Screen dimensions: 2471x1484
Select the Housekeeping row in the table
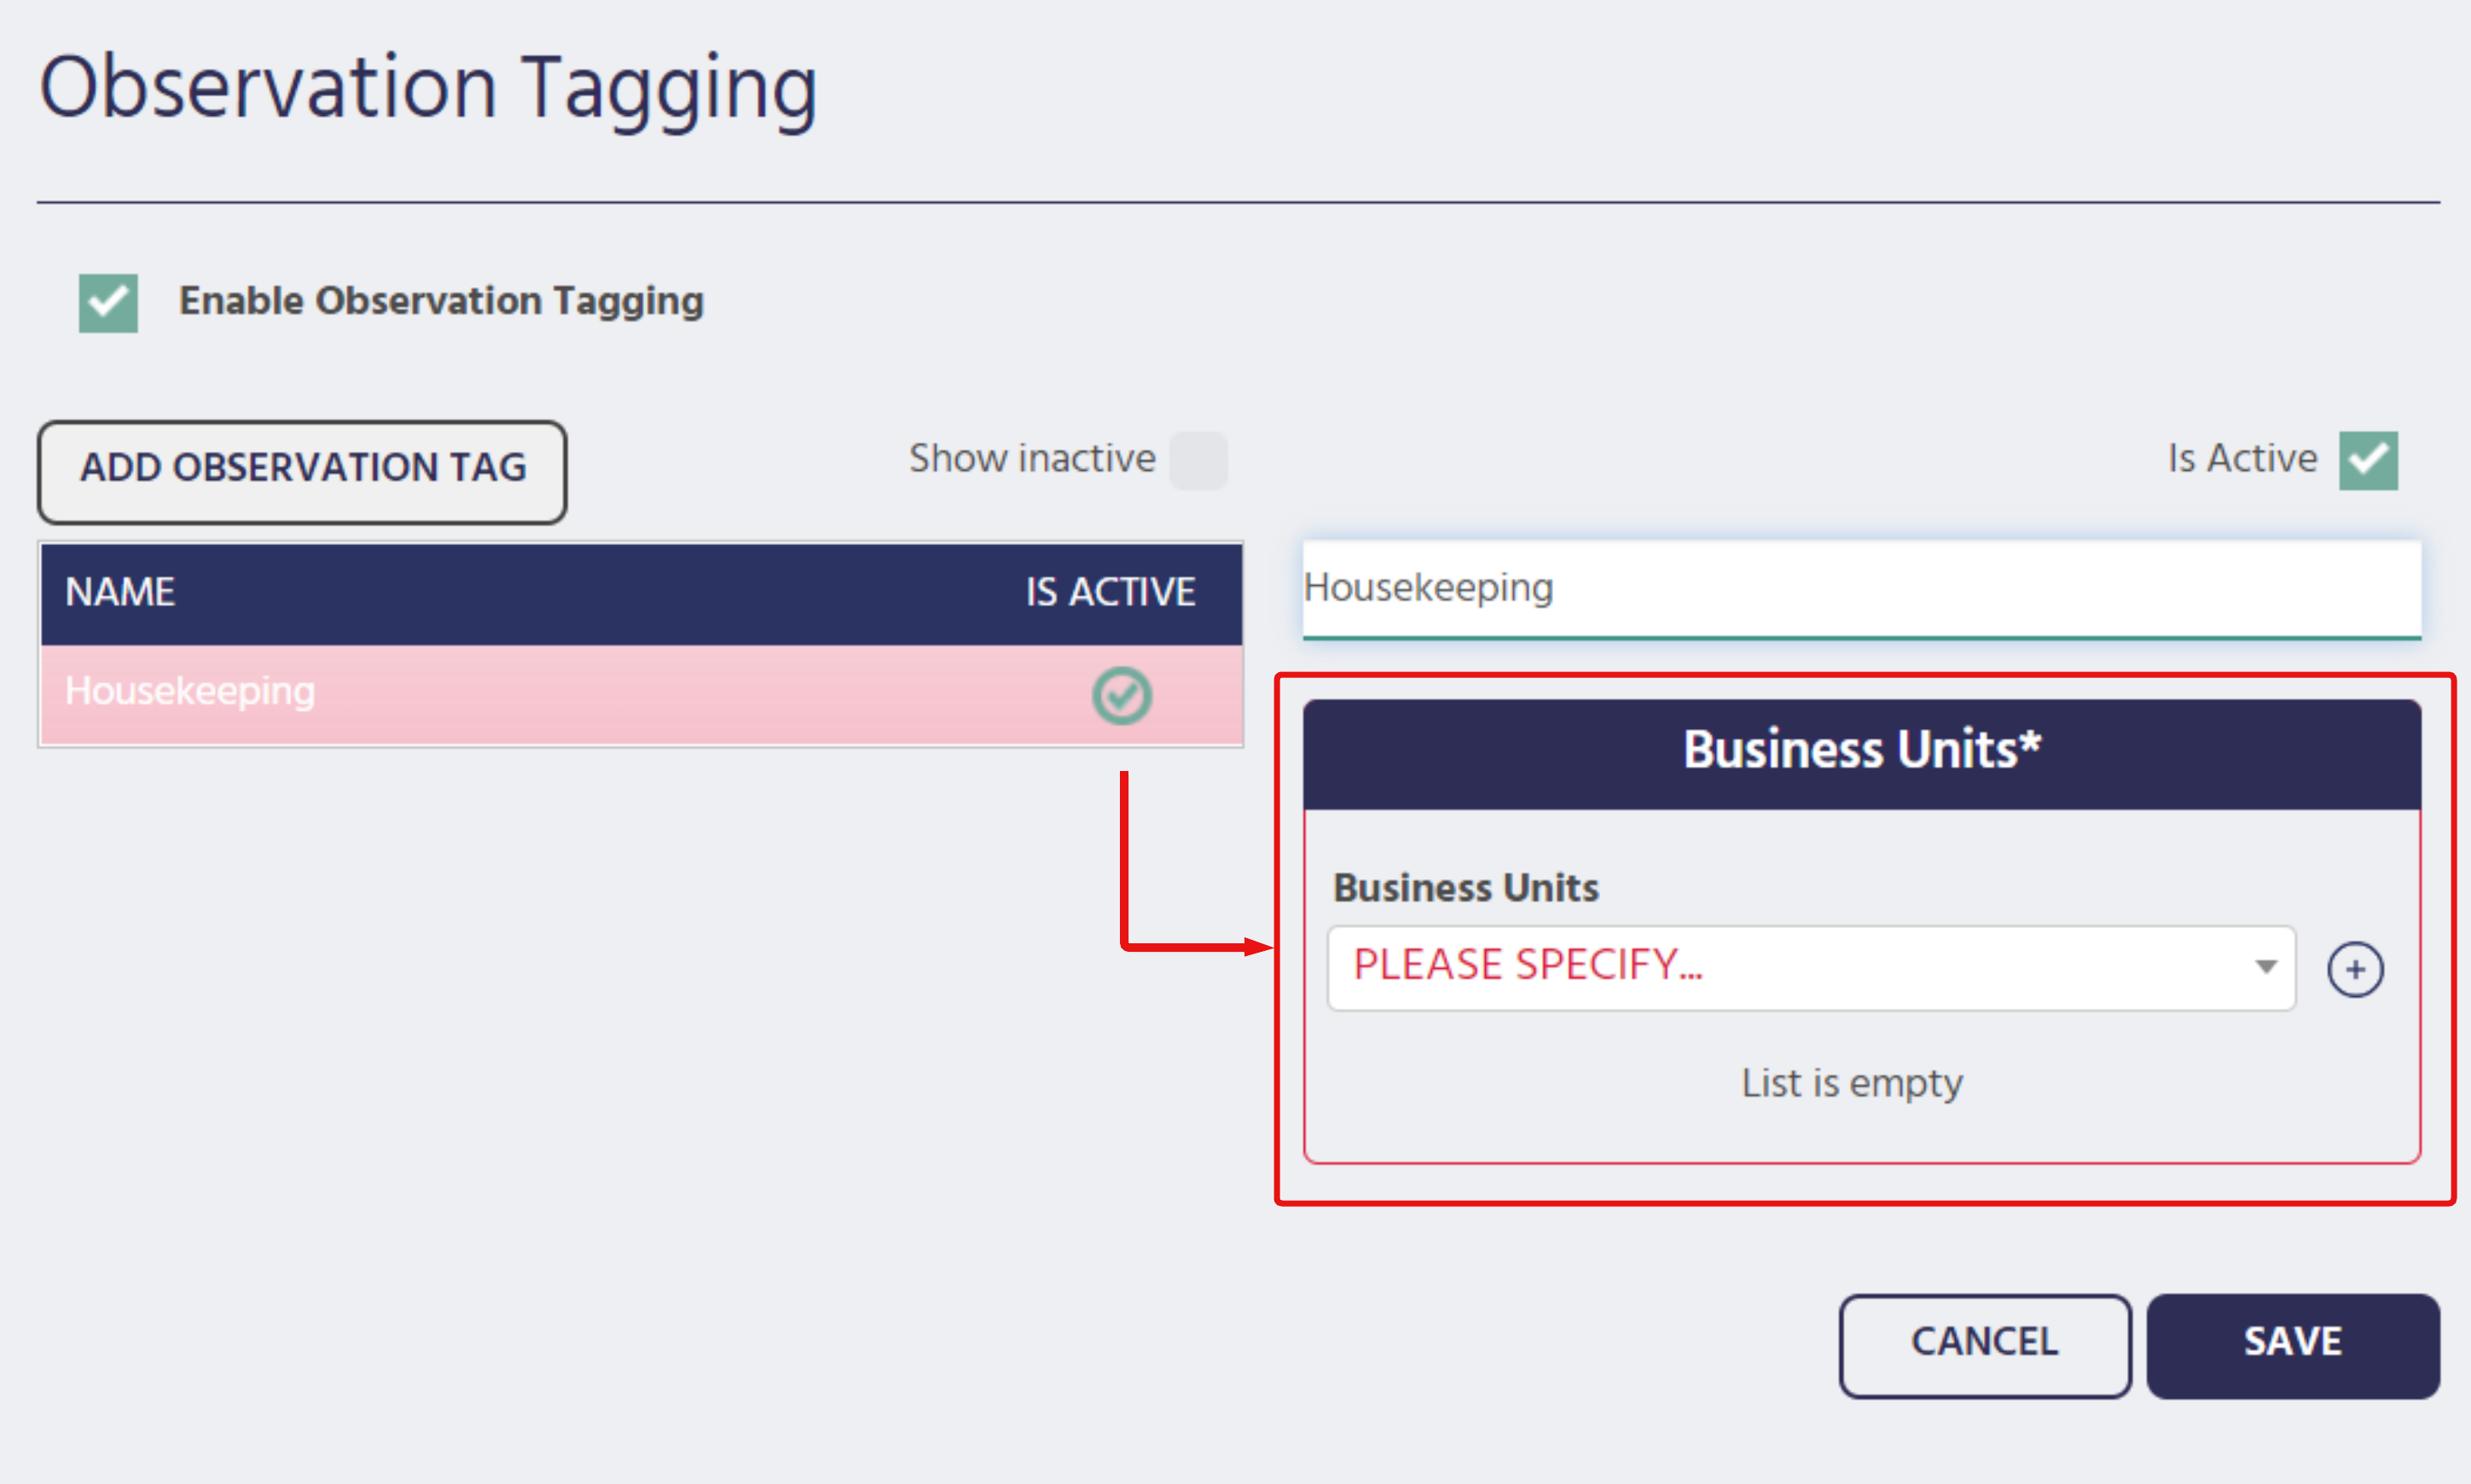tap(641, 694)
